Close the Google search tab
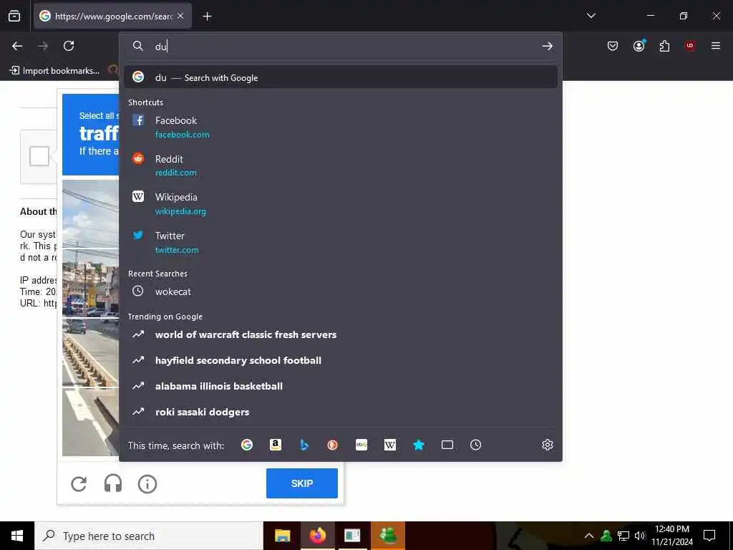The width and height of the screenshot is (733, 550). [180, 16]
